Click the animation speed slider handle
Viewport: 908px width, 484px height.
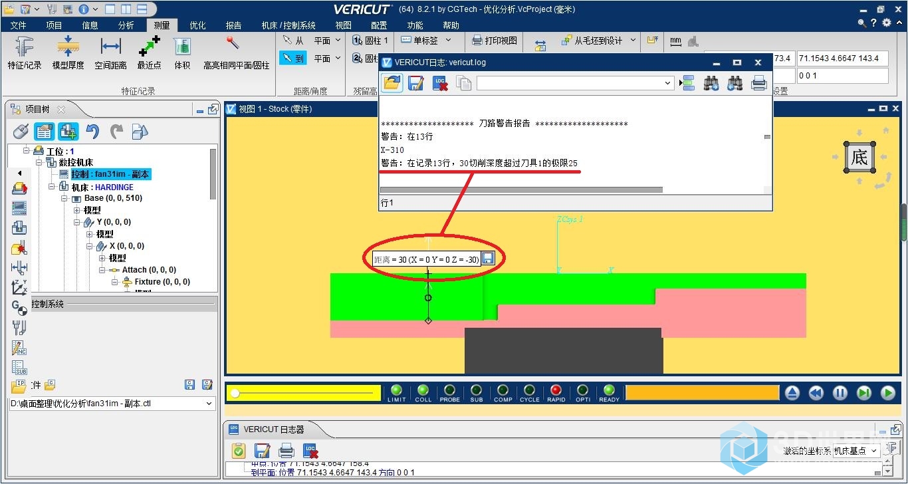pyautogui.click(x=235, y=394)
